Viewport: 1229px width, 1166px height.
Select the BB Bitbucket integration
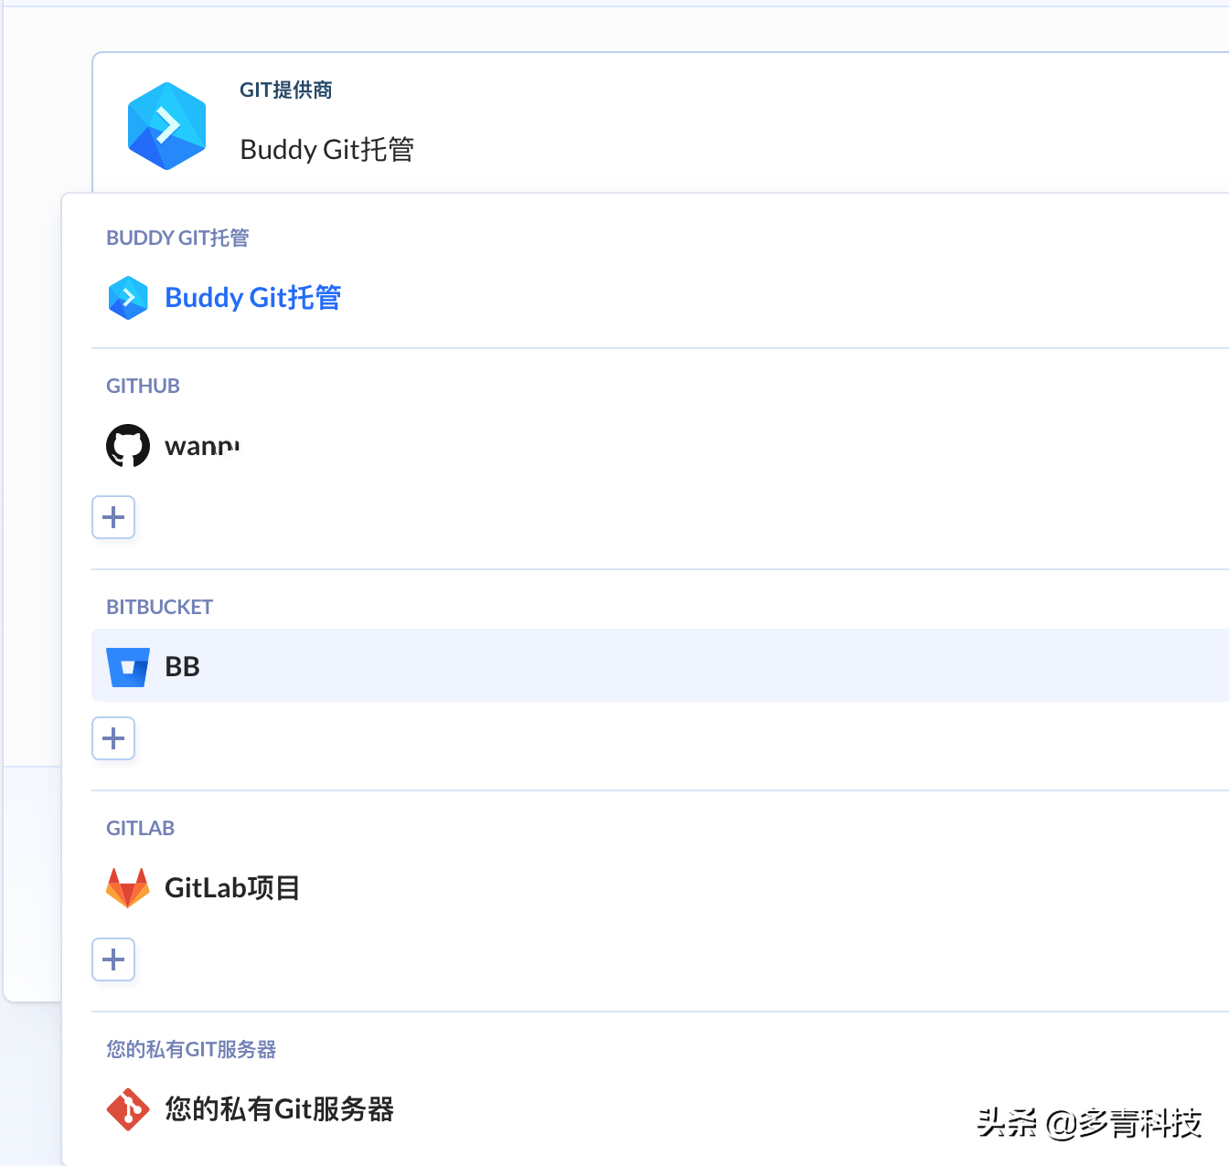pyautogui.click(x=660, y=665)
